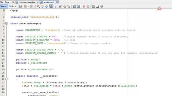This screenshot has height=96, width=172.
Task: Open the Forward history dropdown arrow
Action: click(34, 6)
